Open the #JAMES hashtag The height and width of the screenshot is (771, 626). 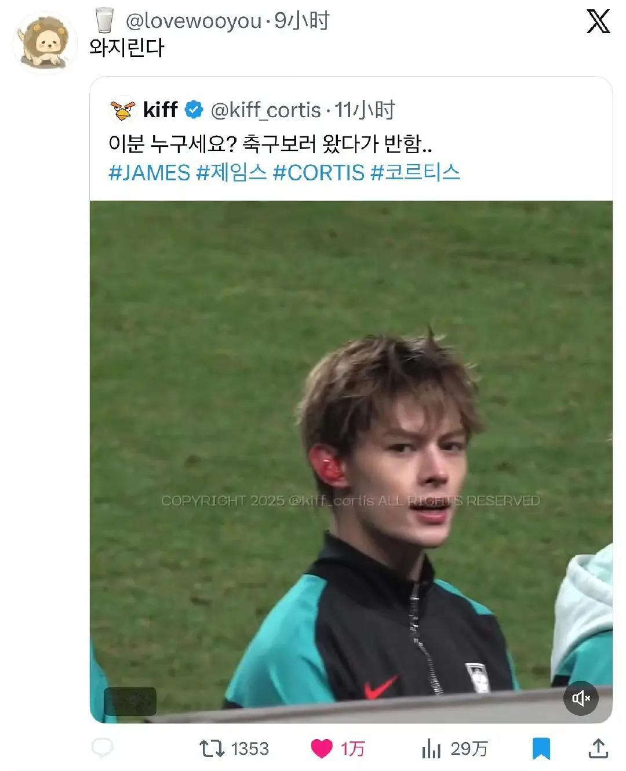tap(150, 173)
